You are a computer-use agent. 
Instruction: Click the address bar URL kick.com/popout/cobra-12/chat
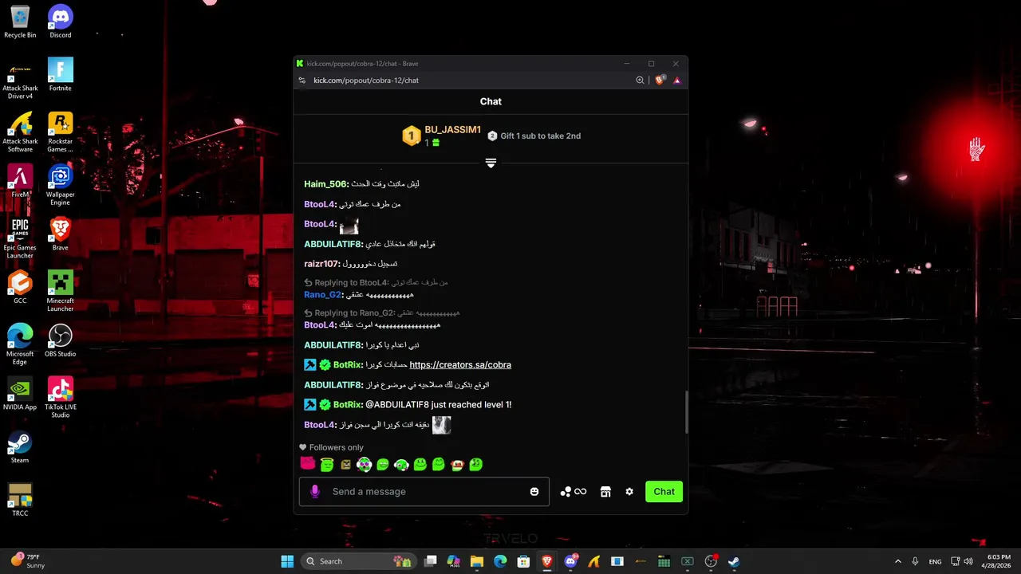pyautogui.click(x=366, y=81)
